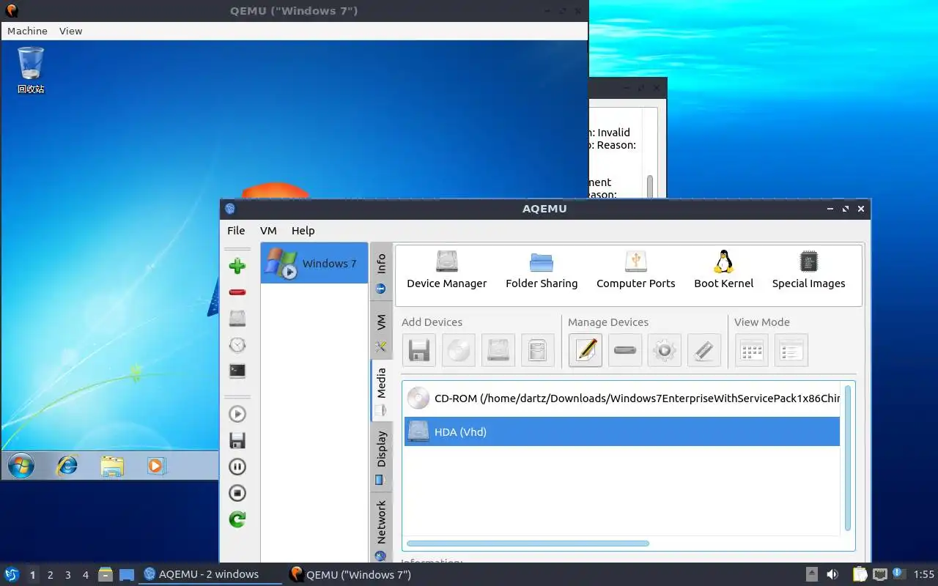Click the volume speaker tray icon

click(832, 574)
